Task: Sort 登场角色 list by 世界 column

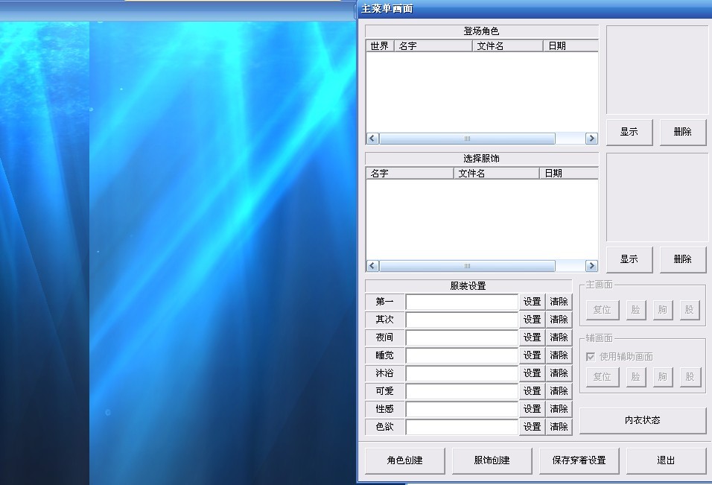Action: 379,46
